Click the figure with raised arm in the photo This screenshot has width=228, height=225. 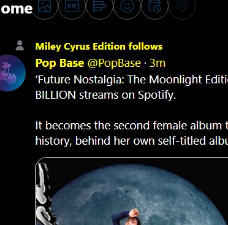pos(126,216)
